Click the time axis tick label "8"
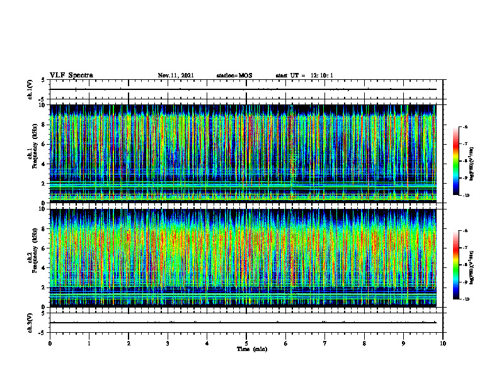499x385 pixels. point(364,343)
